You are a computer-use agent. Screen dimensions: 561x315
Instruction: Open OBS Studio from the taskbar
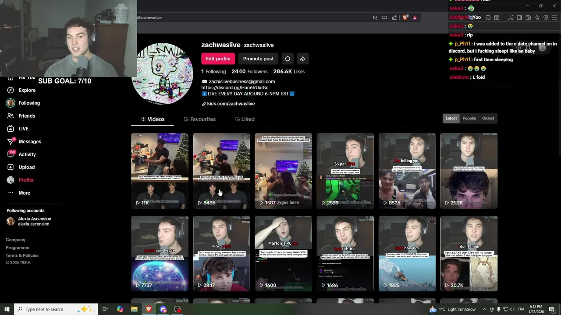coord(178,309)
